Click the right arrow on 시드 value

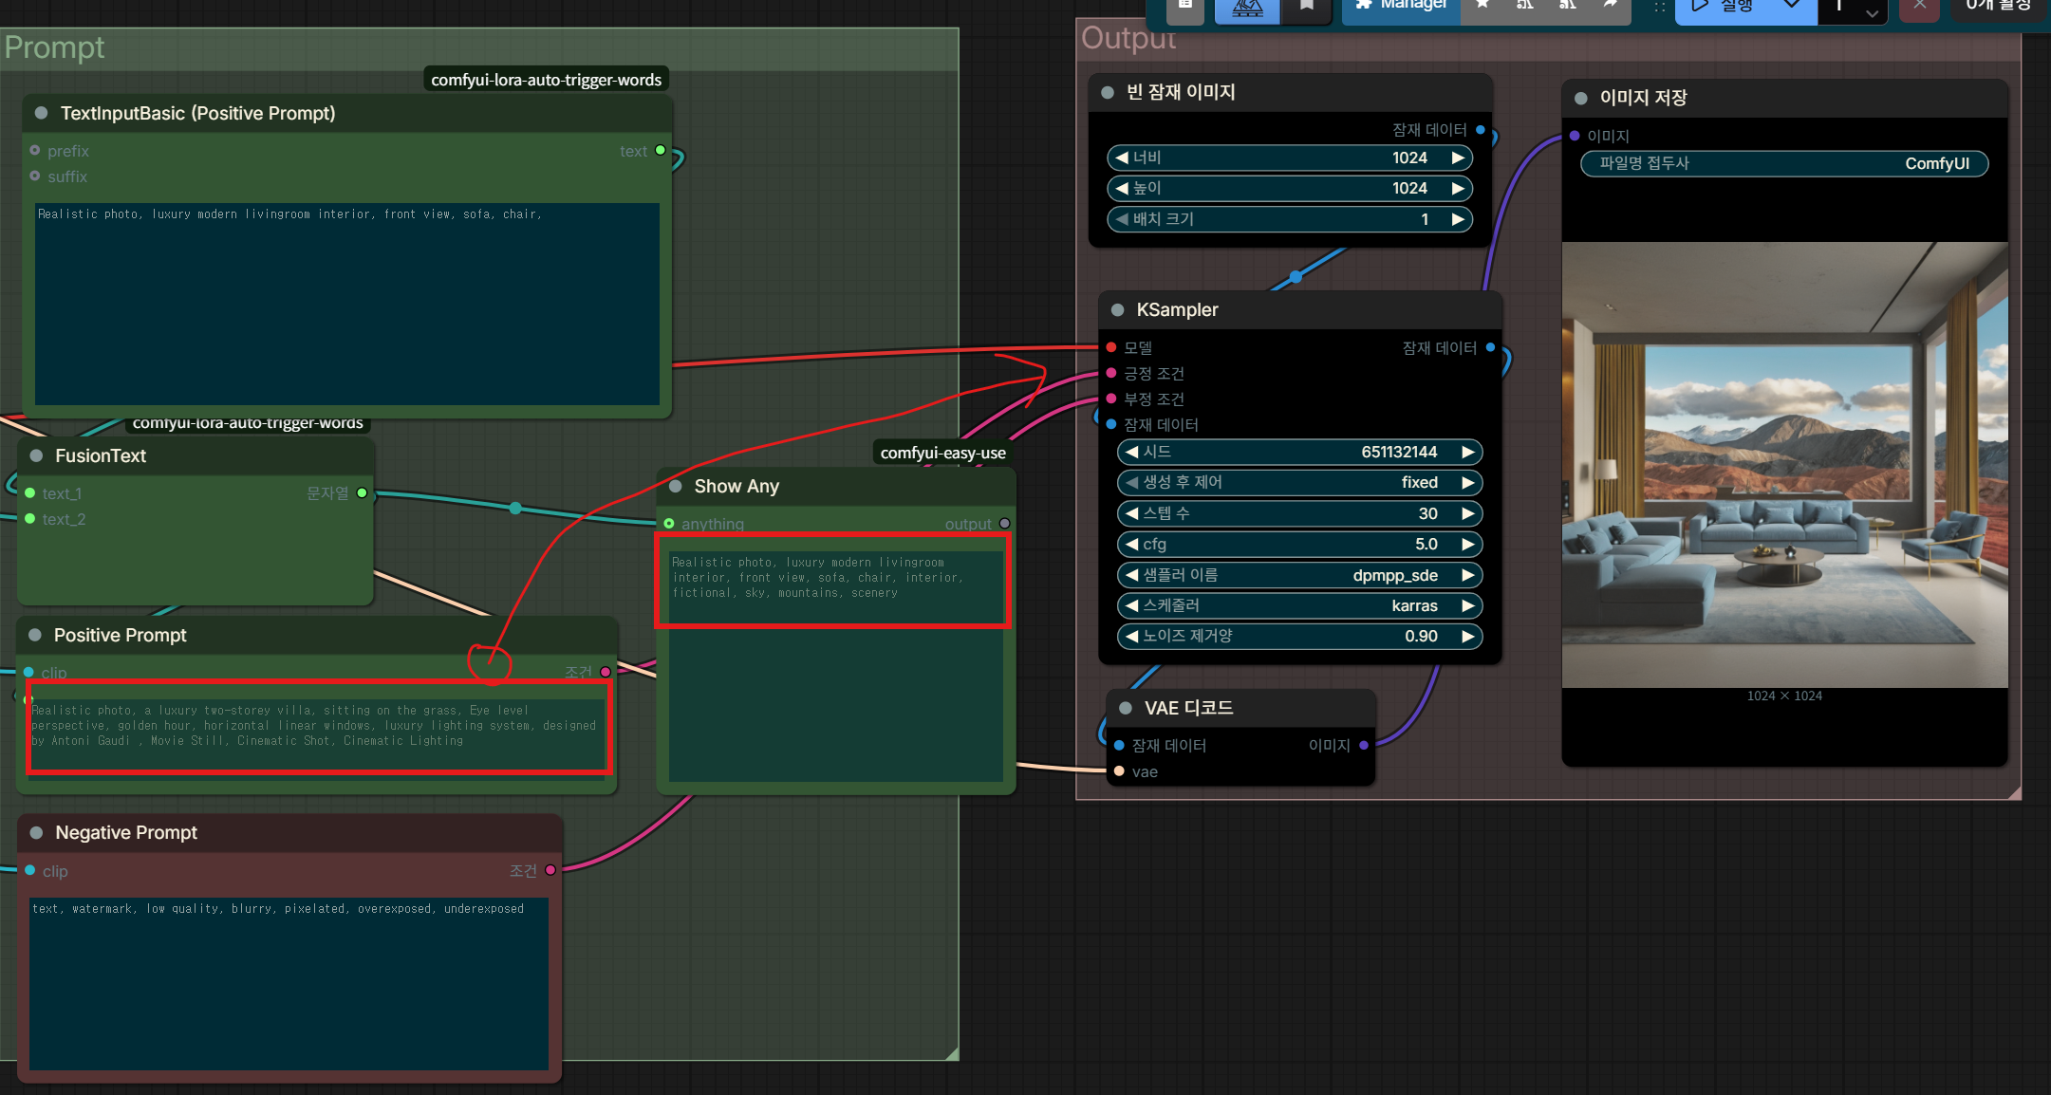click(1467, 452)
